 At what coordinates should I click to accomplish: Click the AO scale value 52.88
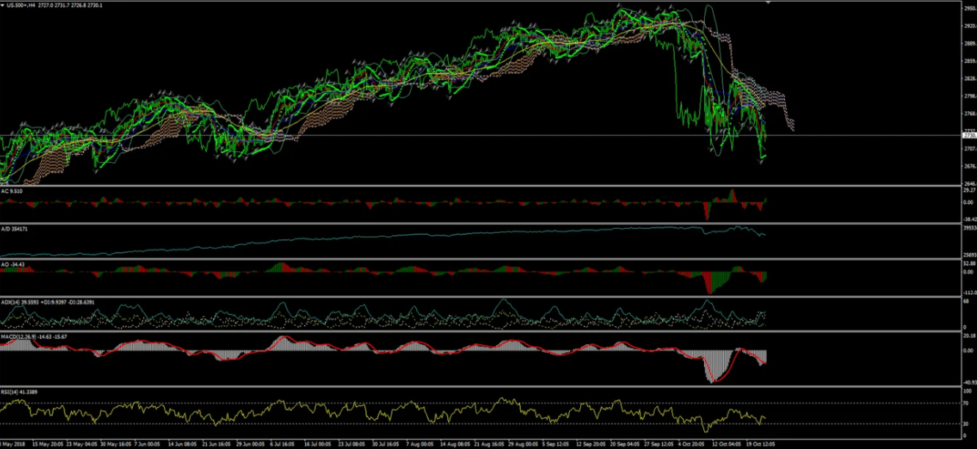(x=970, y=263)
